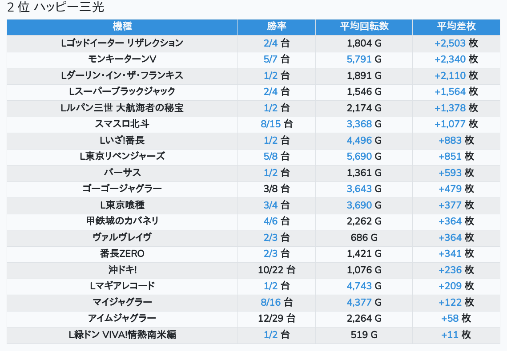Image resolution: width=507 pixels, height=351 pixels.
Task: Click the +593 枚 average difference value
Action: [456, 173]
